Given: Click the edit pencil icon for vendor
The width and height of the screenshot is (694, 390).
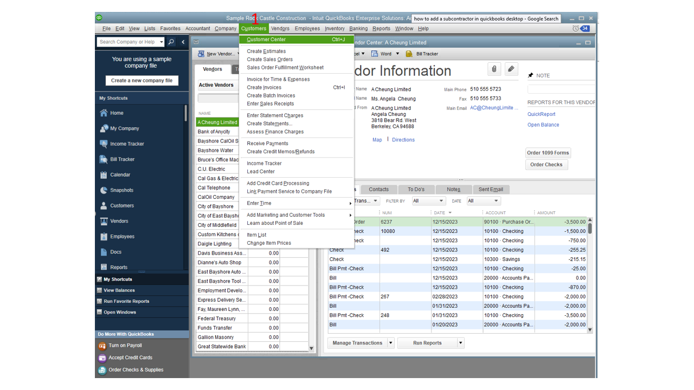Looking at the screenshot, I should pyautogui.click(x=511, y=69).
